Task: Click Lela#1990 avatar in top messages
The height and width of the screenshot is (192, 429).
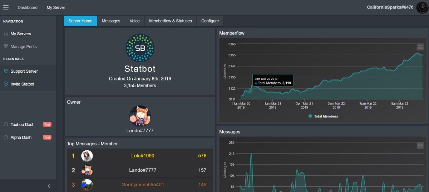Action: pos(87,156)
